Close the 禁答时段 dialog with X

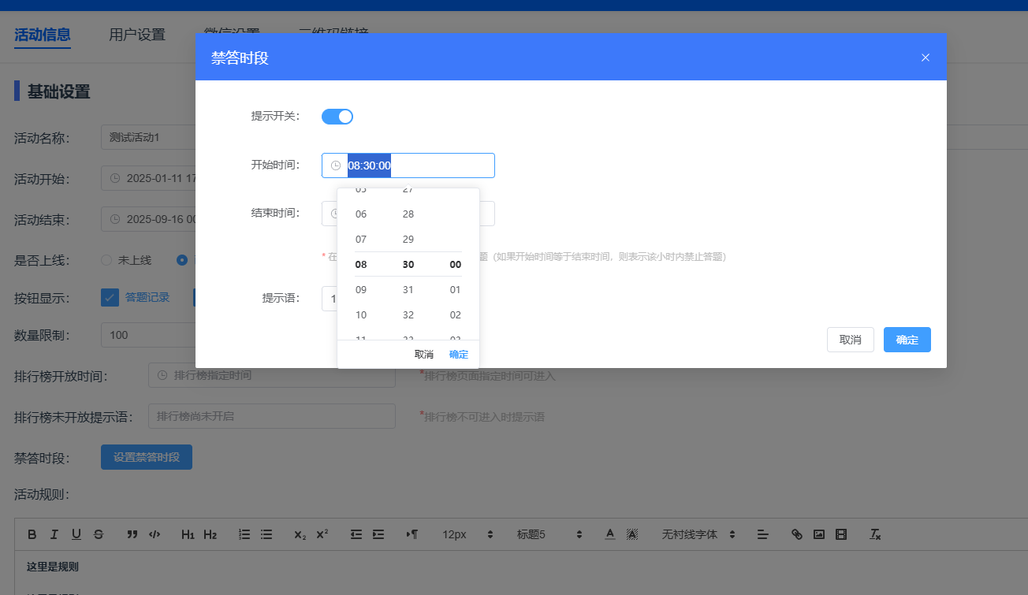[x=926, y=58]
